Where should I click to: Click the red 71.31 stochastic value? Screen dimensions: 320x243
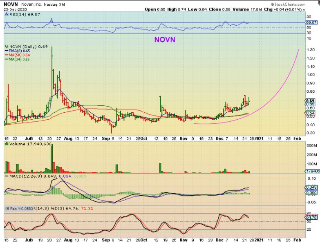87,209
